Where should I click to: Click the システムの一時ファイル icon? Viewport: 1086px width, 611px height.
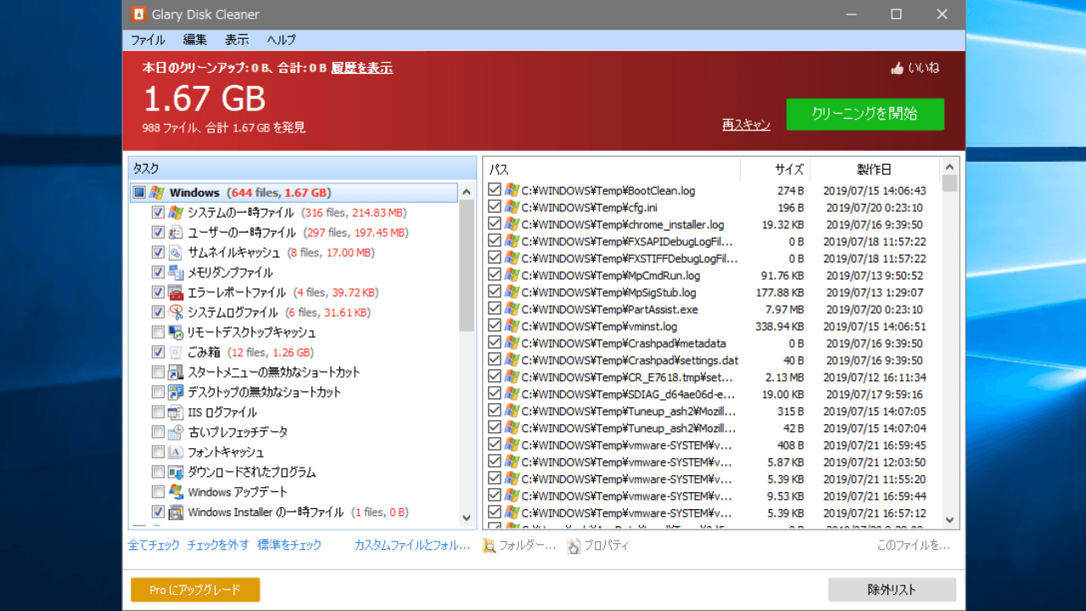pyautogui.click(x=176, y=212)
